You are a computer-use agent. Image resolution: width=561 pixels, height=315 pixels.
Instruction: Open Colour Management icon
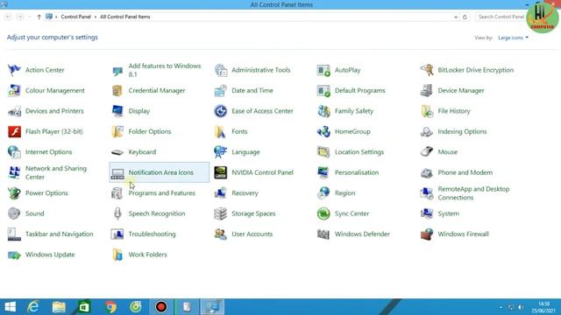(x=14, y=91)
